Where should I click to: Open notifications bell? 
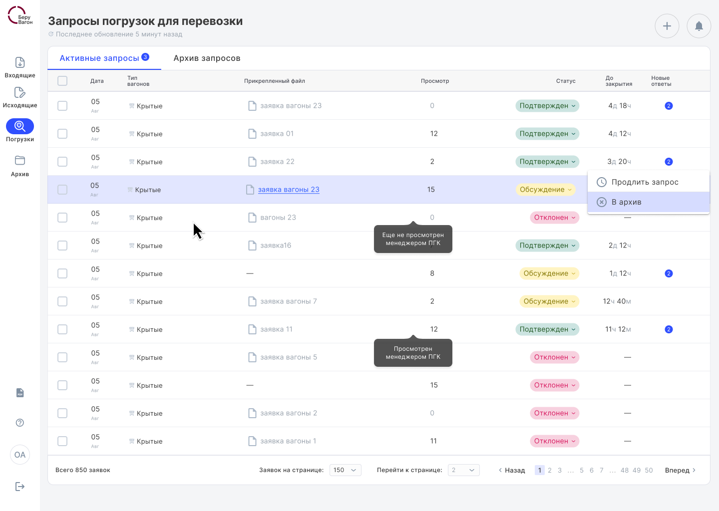tap(699, 26)
